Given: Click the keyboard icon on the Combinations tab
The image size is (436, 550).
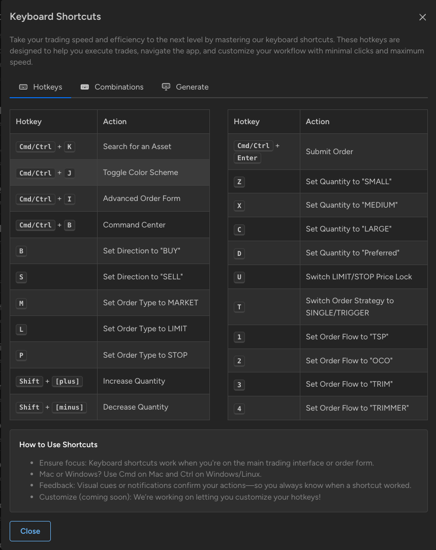Looking at the screenshot, I should [85, 87].
